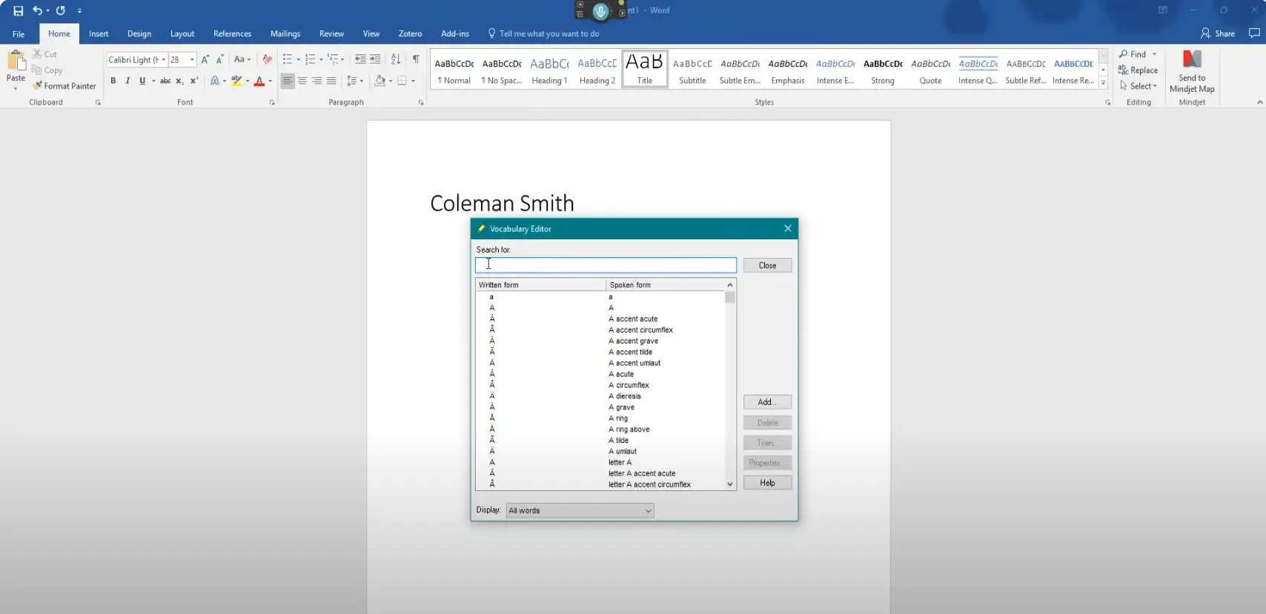Save document using the quick access icon
This screenshot has width=1266, height=614.
19,10
